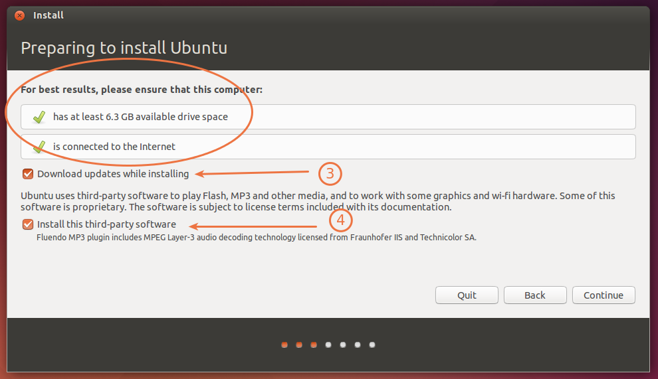Click the 'For best results' heading text
Screen dimensions: 658x379
[142, 90]
